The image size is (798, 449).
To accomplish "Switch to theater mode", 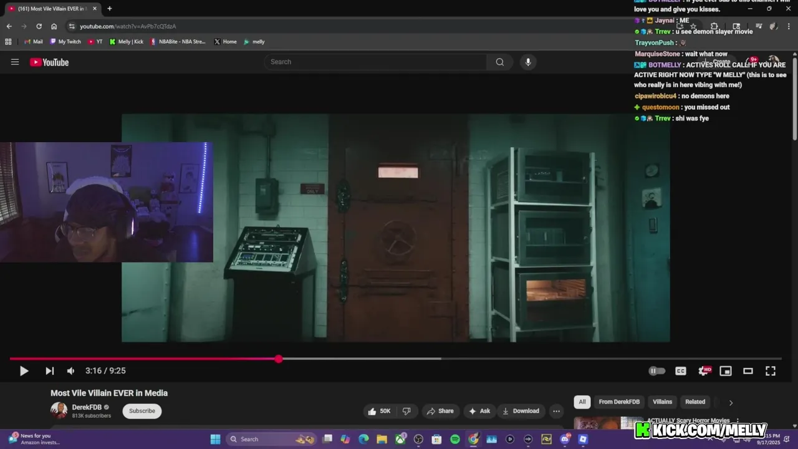I will (x=748, y=371).
